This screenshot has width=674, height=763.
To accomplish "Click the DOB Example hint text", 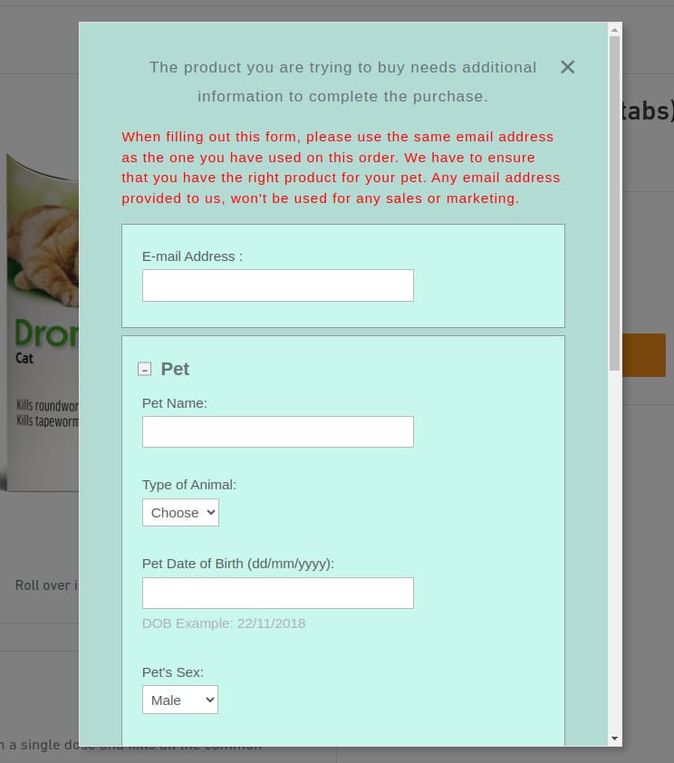I will click(x=224, y=623).
